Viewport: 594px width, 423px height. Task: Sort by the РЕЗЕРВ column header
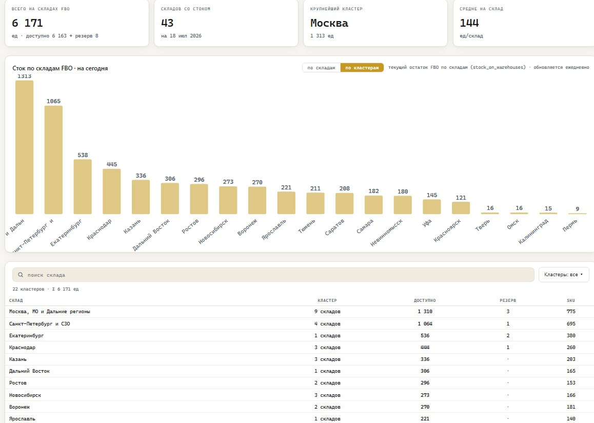(x=508, y=300)
